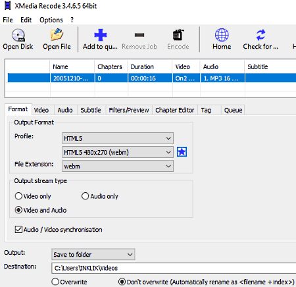Image resolution: width=296 pixels, height=287 pixels.
Task: Click the Open File folder icon
Action: [x=57, y=35]
